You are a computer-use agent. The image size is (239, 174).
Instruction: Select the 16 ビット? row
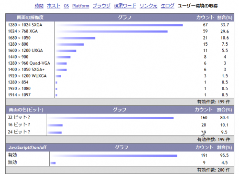[119, 125]
